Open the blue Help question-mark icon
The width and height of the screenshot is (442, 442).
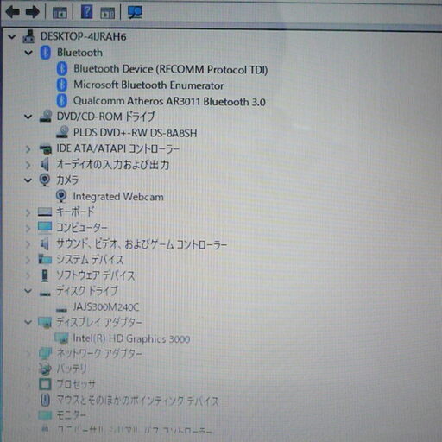point(86,12)
